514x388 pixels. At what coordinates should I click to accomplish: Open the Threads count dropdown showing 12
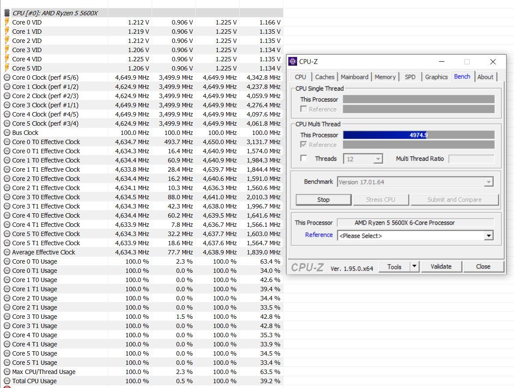363,159
